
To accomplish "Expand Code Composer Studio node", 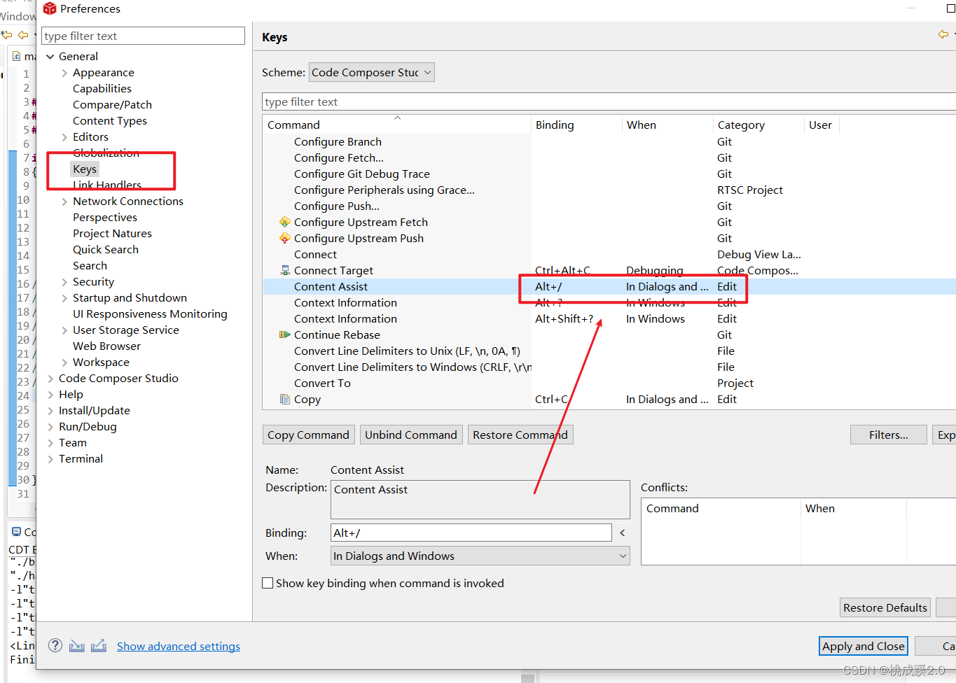I will click(50, 378).
